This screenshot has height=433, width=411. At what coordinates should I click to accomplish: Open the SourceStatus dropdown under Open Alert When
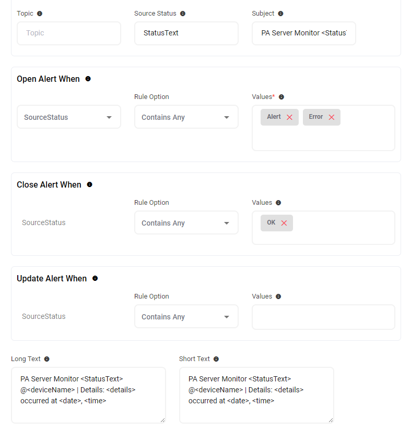[x=69, y=117]
